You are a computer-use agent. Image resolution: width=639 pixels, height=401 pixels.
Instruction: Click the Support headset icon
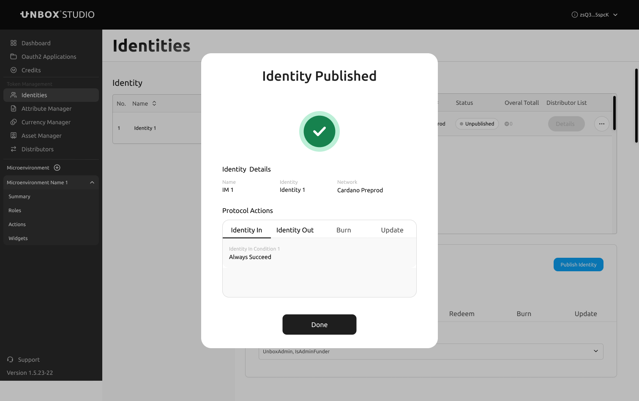(10, 360)
